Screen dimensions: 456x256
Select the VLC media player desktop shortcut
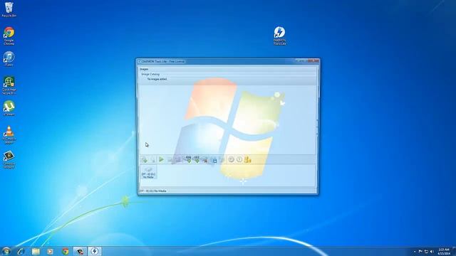click(x=9, y=134)
